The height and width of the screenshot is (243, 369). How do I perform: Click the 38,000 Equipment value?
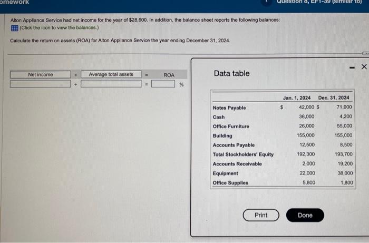click(x=345, y=173)
